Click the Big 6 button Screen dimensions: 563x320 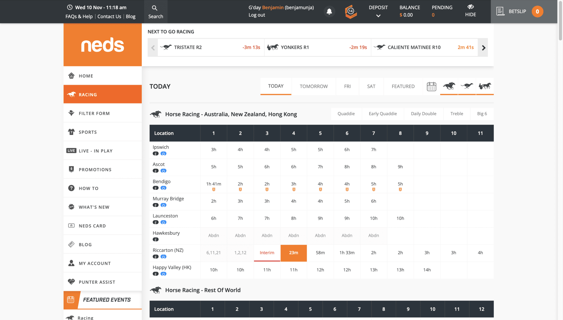[482, 114]
